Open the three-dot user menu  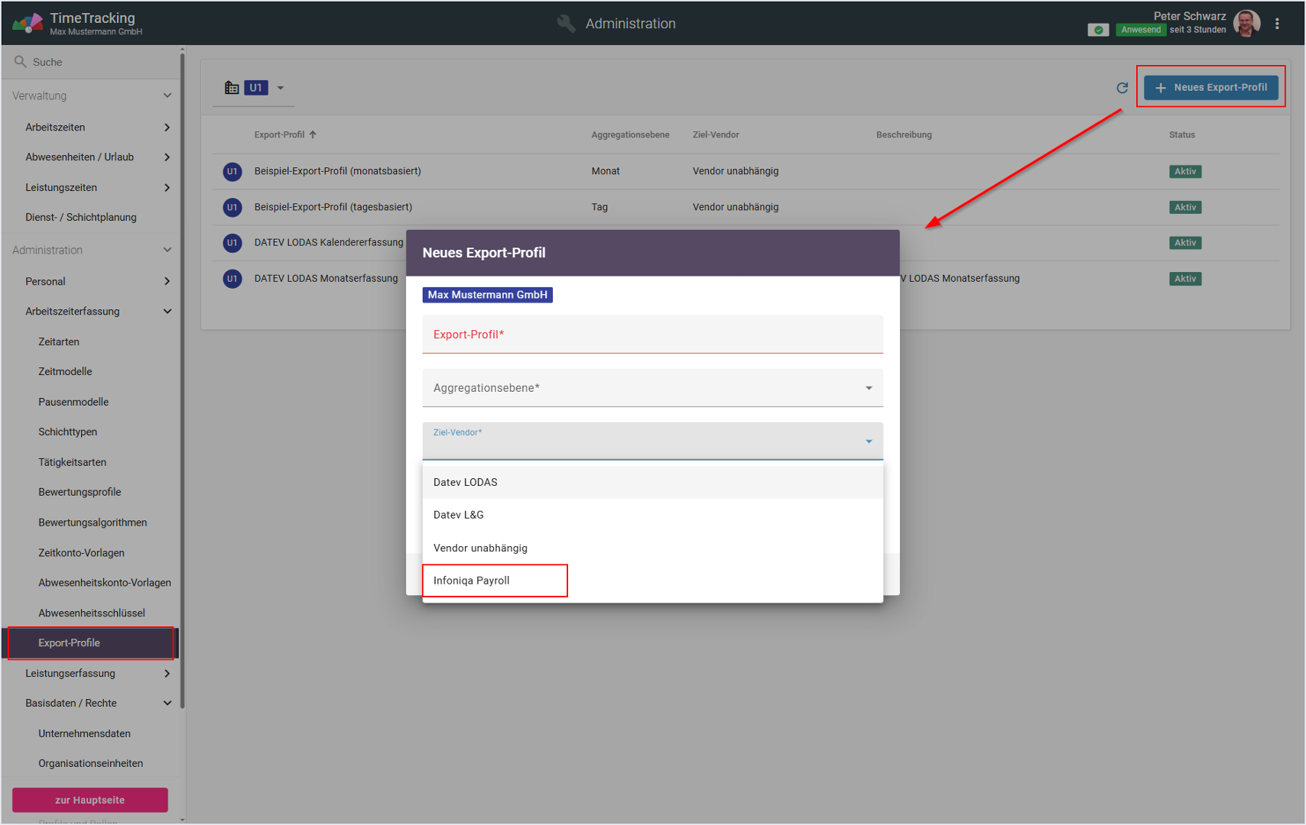point(1277,24)
